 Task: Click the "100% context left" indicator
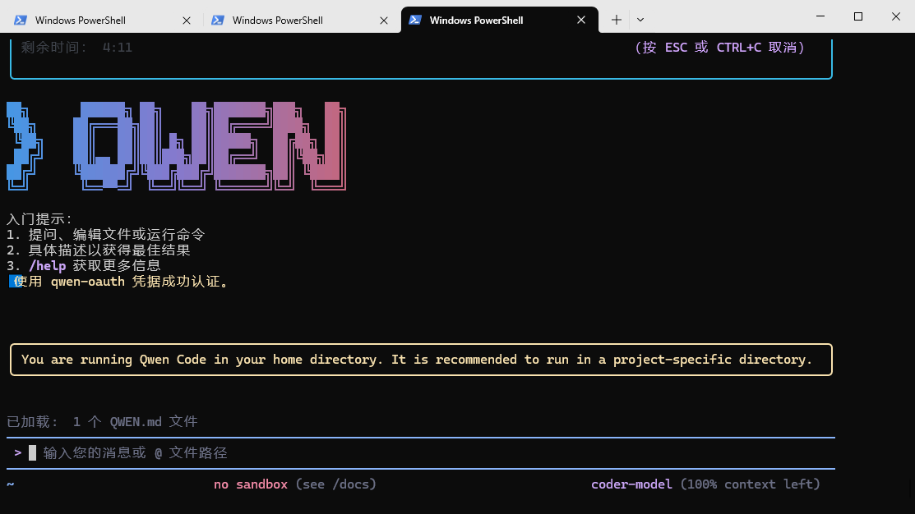tap(750, 484)
